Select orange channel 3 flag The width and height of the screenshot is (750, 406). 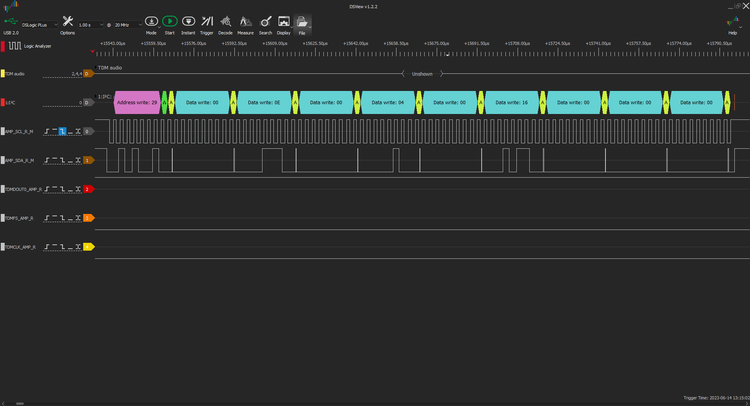click(x=89, y=218)
